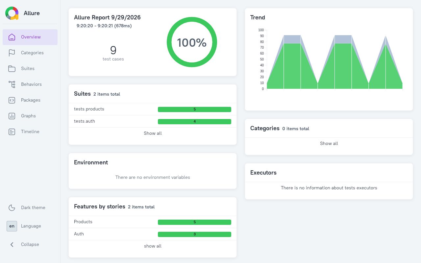Click the left chevron collapse icon
This screenshot has height=263, width=421.
(x=12, y=245)
